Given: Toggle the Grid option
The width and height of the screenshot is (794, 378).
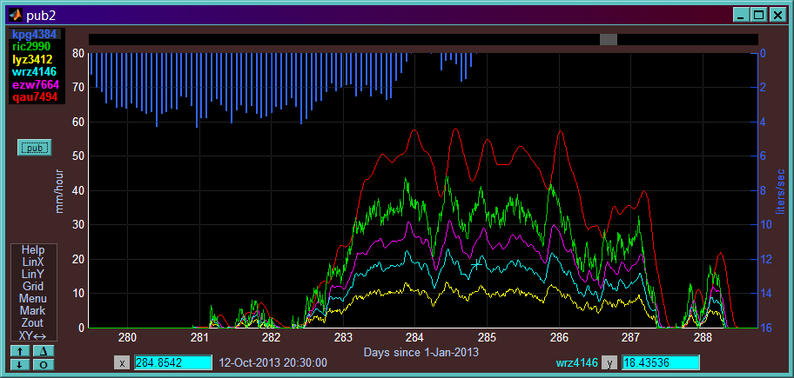Looking at the screenshot, I should coord(33,287).
